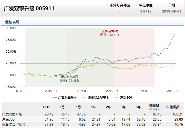Click 偏股混合型基金 YTD value 37.29
Viewport: 185px width, 128px height.
click(49, 124)
